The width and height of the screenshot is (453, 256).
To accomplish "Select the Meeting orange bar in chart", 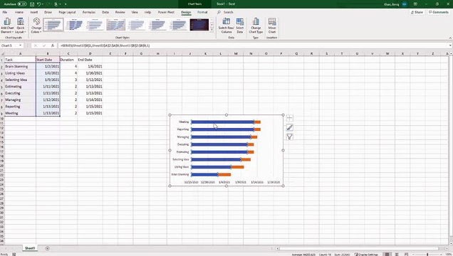I will pyautogui.click(x=257, y=122).
